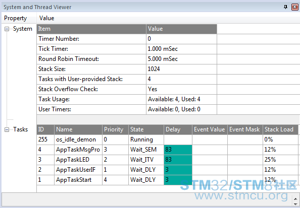
Task: Collapse the System tree node
Action: (7, 29)
